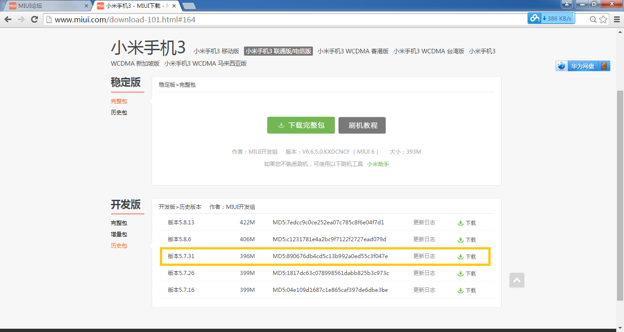The height and width of the screenshot is (332, 624).
Task: Open 更新日志 for 版本5.7.26
Action: pyautogui.click(x=424, y=273)
